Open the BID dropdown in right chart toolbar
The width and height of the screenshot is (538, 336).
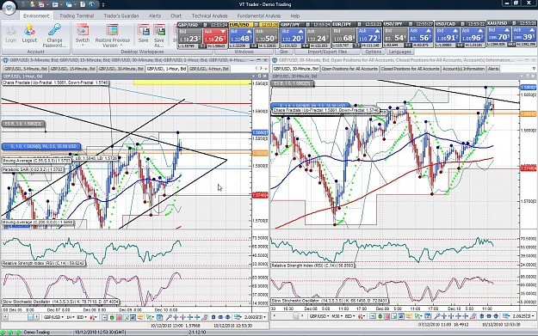(350, 316)
